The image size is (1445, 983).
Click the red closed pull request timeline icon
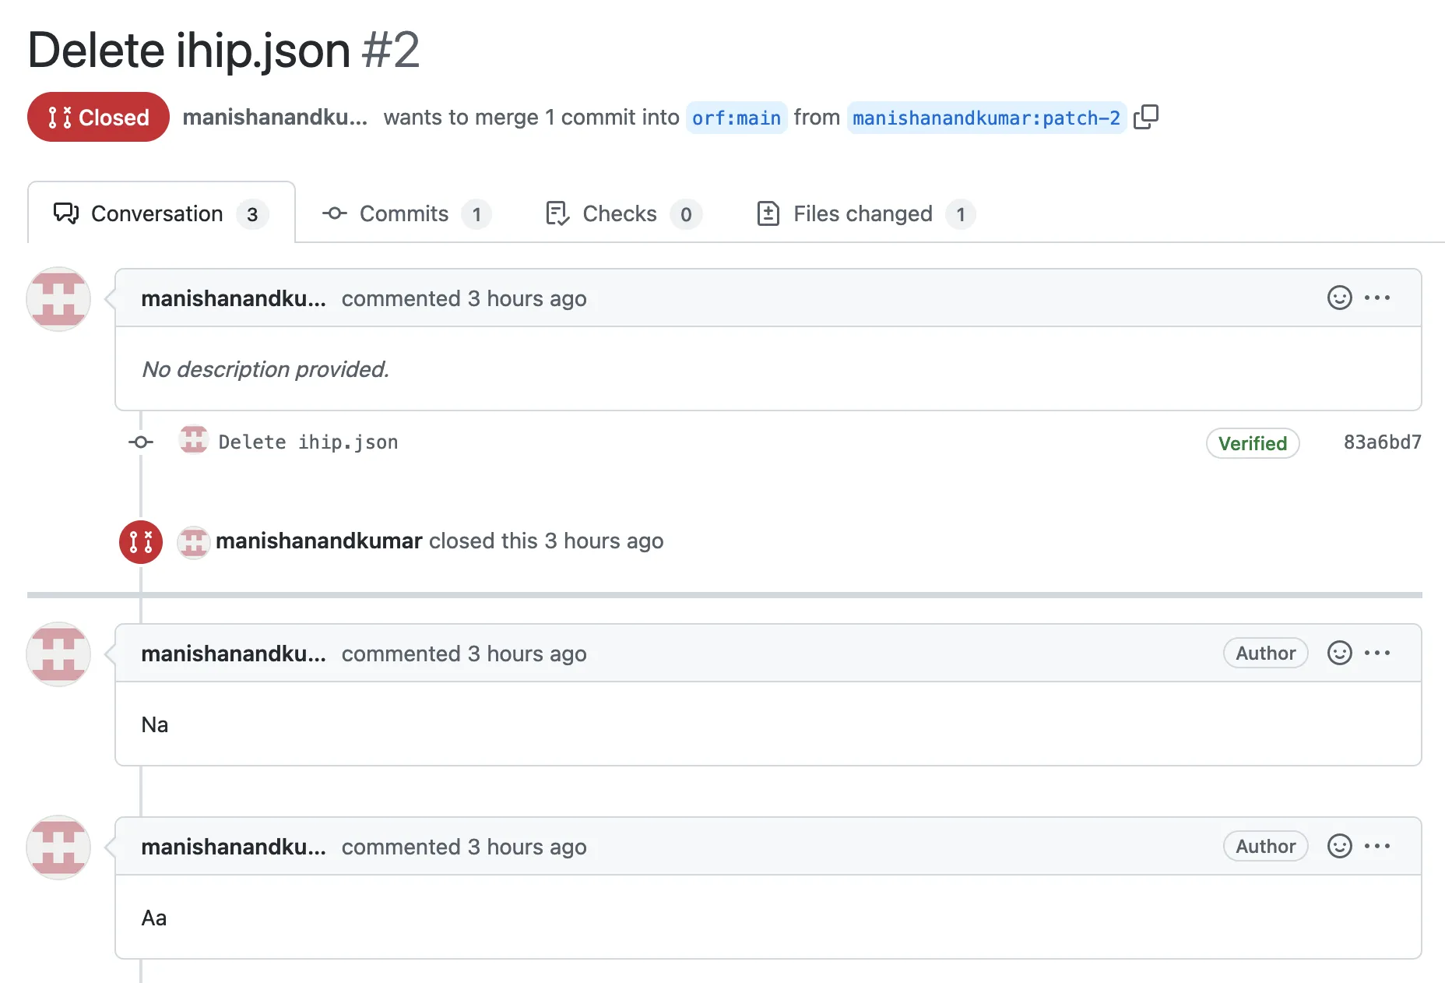[141, 541]
